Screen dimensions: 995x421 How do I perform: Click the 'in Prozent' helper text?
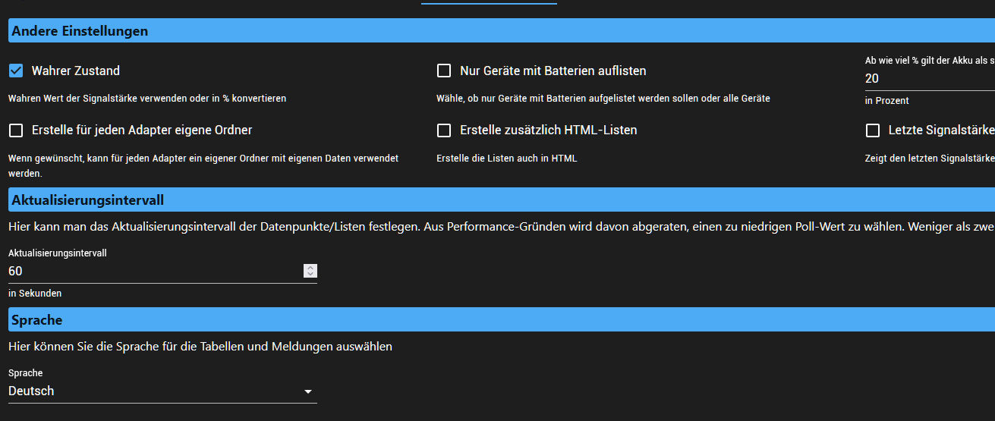(886, 100)
